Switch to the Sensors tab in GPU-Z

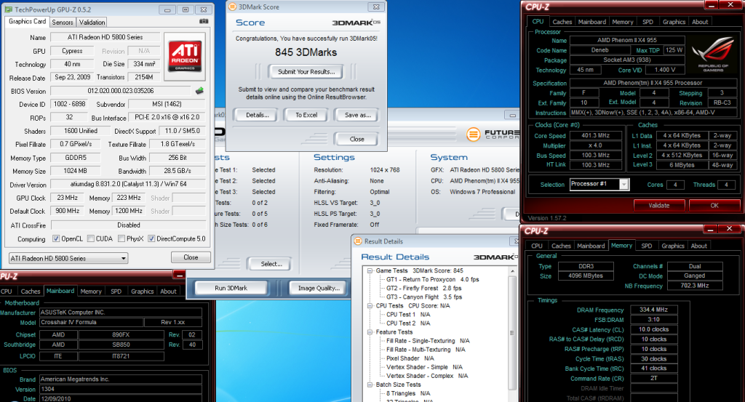(63, 22)
